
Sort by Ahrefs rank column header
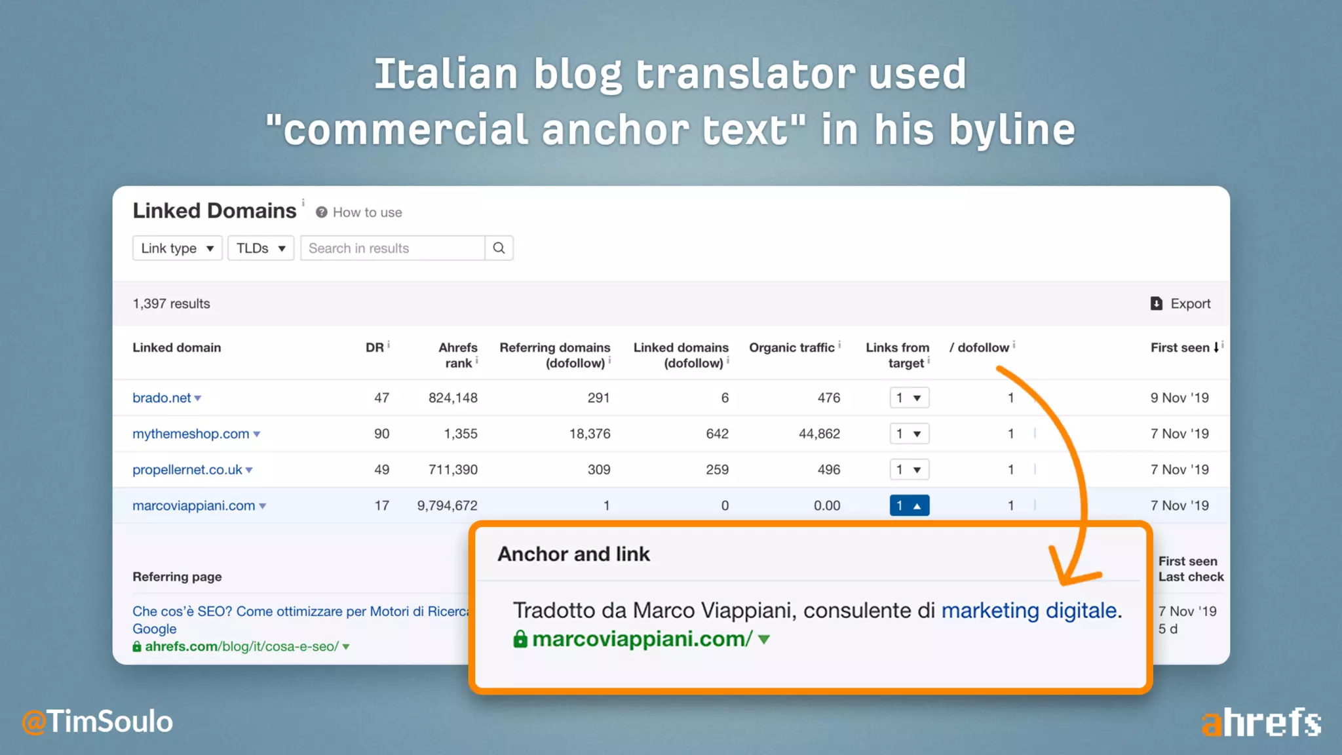point(457,355)
